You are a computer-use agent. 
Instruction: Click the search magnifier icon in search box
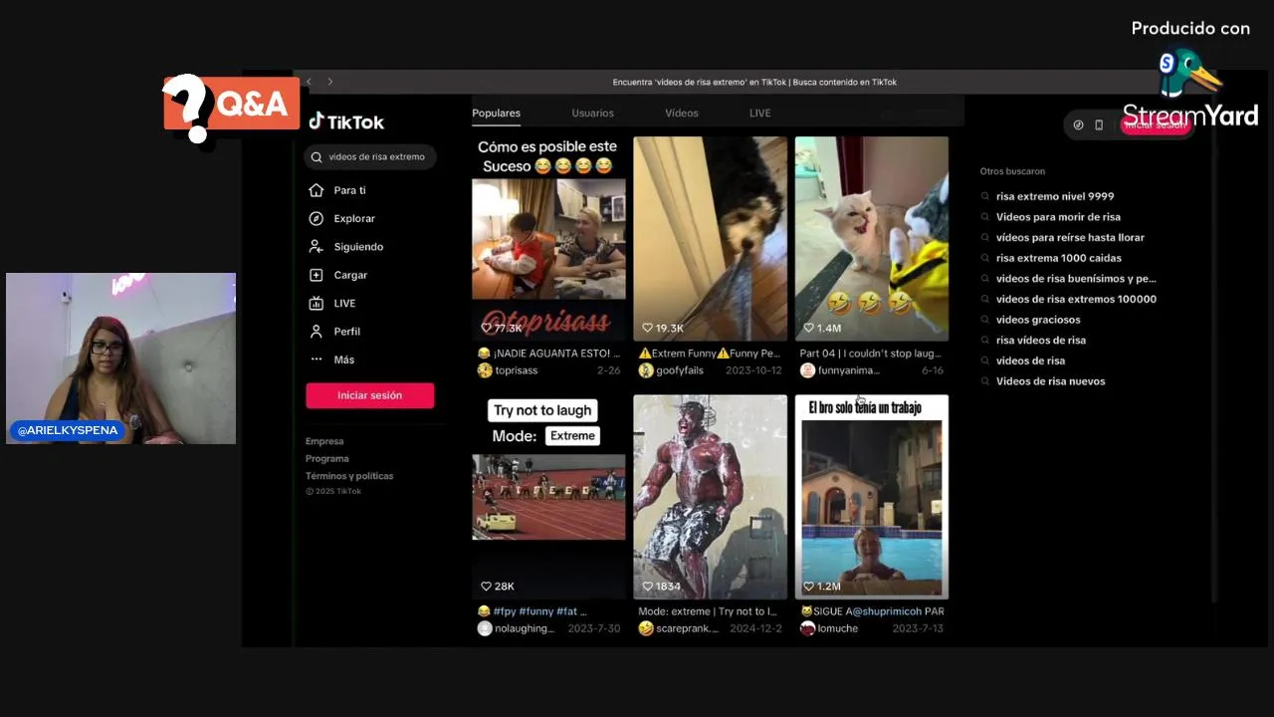click(317, 156)
